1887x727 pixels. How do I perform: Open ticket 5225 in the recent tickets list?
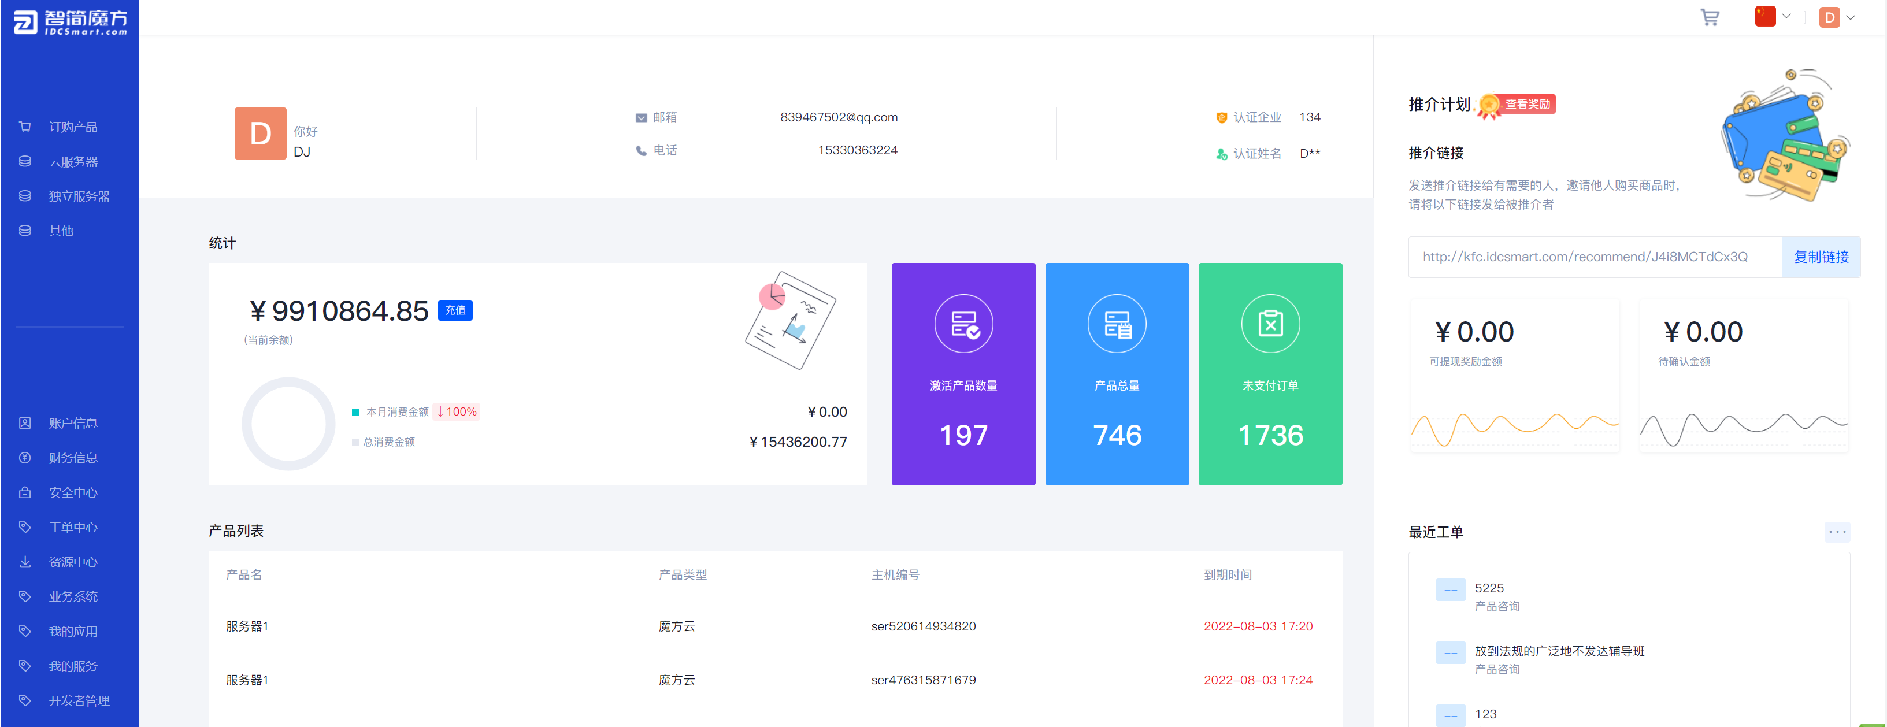pos(1488,588)
